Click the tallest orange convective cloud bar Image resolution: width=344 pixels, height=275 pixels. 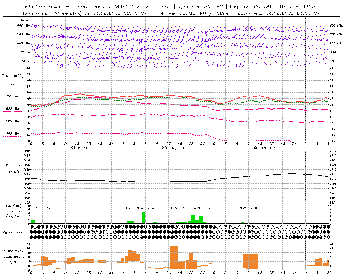[174, 257]
